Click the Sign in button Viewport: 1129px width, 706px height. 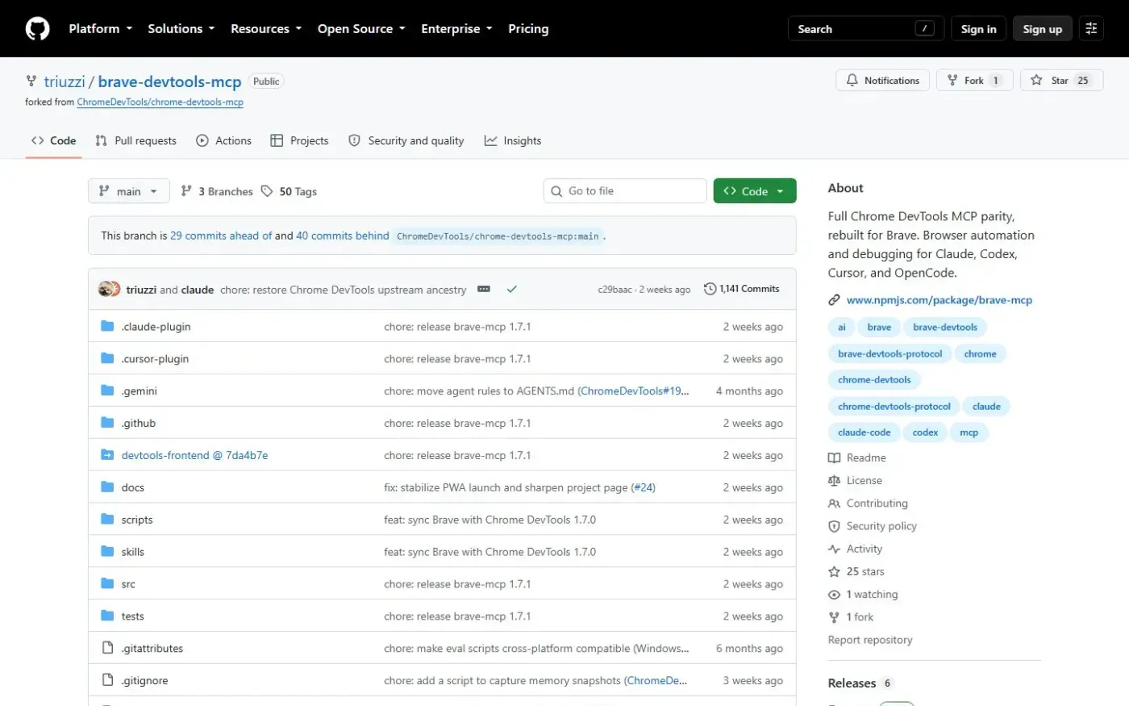tap(979, 29)
